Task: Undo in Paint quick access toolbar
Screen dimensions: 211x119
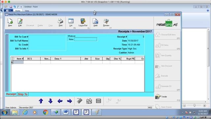Action: pos(15,7)
